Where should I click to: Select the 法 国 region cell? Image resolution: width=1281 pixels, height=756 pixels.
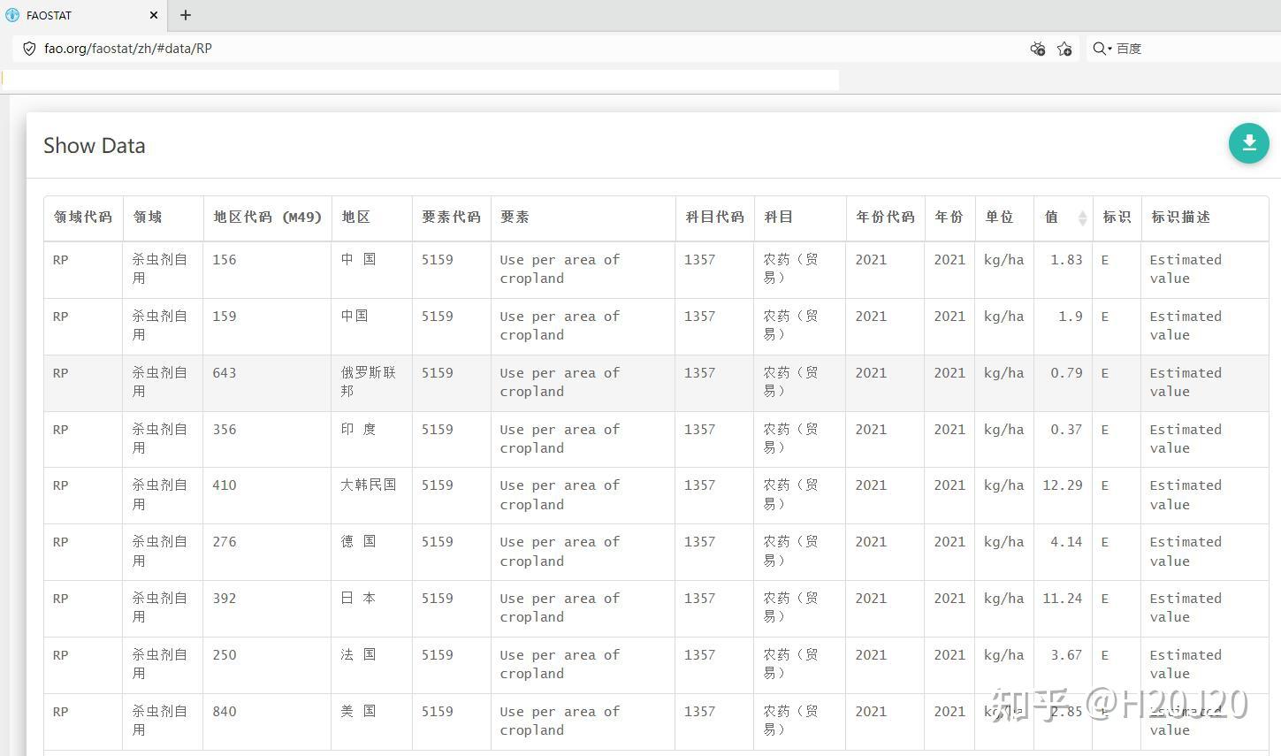pos(372,665)
